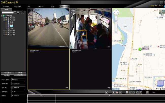Image resolution: width=165 pixels, height=103 pixels.
Task: Click the Longitude field
Action: click(x=18, y=83)
